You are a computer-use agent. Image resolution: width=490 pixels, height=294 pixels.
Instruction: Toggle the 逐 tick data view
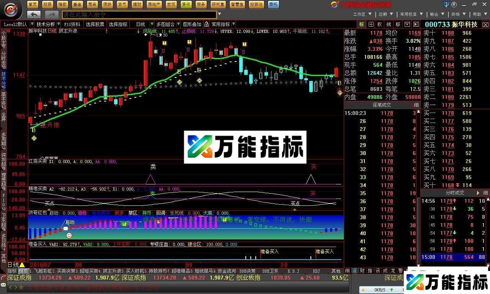click(x=355, y=270)
